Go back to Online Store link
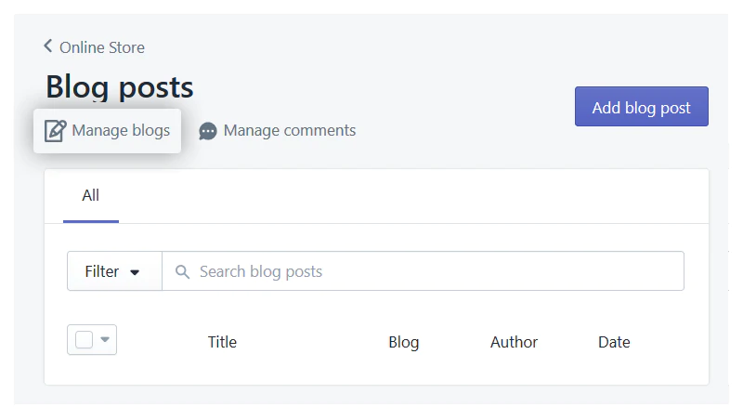This screenshot has width=743, height=420. pyautogui.click(x=102, y=47)
